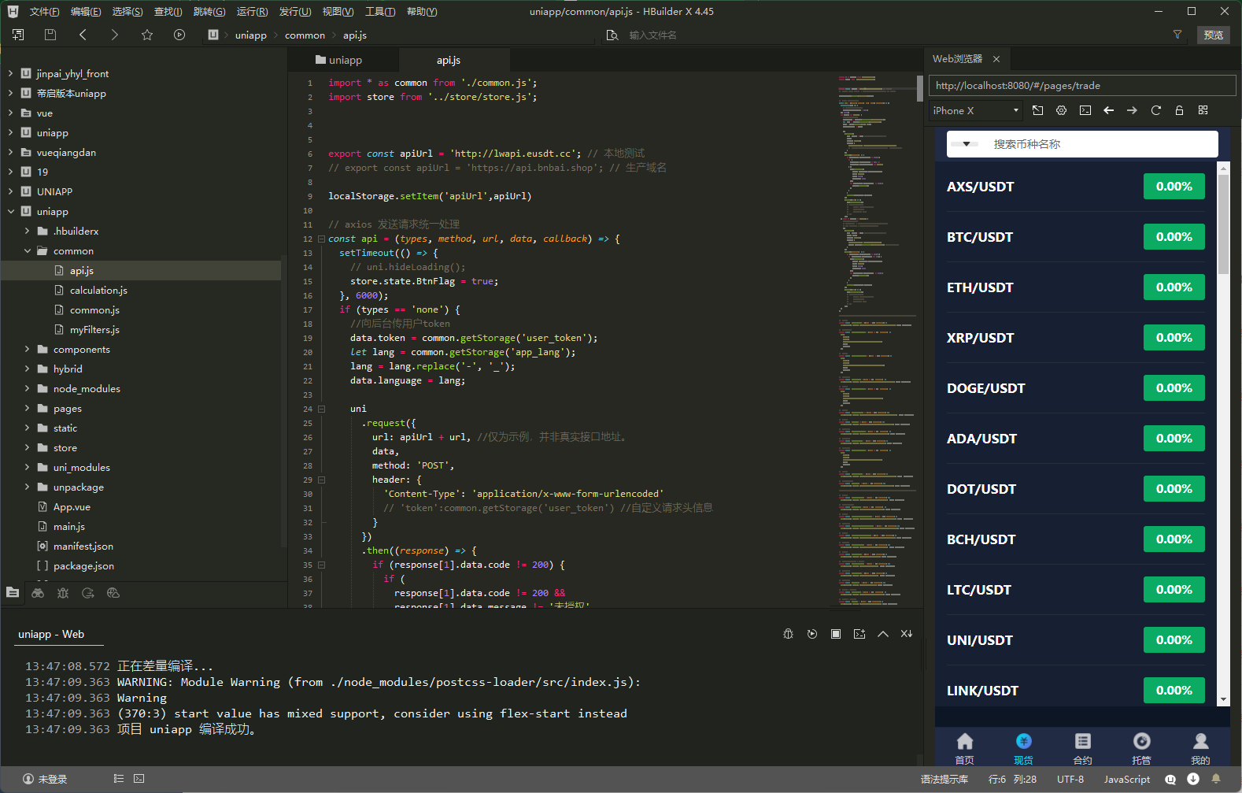Click the save file icon in toolbar
Viewport: 1242px width, 793px height.
(x=50, y=35)
